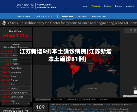Open the Stavros Niarchos Foundation link
The image size is (137, 112).
[x=97, y=111]
